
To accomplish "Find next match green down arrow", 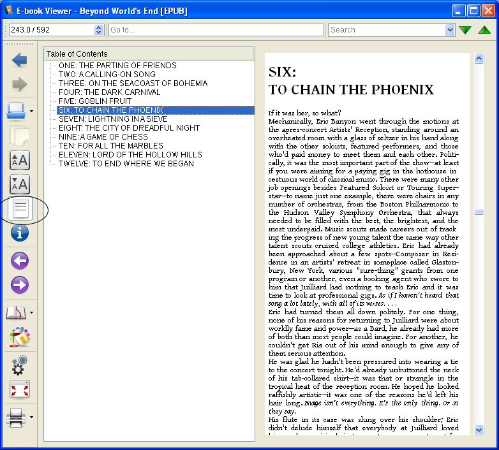I will pos(465,30).
